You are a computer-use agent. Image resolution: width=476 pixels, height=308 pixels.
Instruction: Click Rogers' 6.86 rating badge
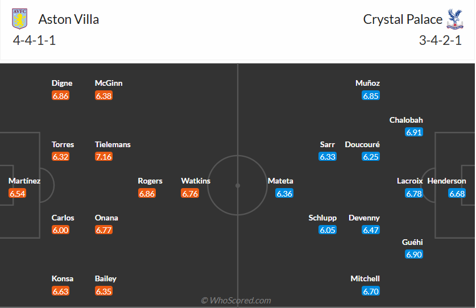pyautogui.click(x=147, y=194)
